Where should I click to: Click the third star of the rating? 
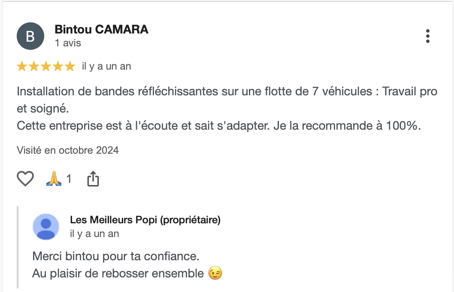46,66
